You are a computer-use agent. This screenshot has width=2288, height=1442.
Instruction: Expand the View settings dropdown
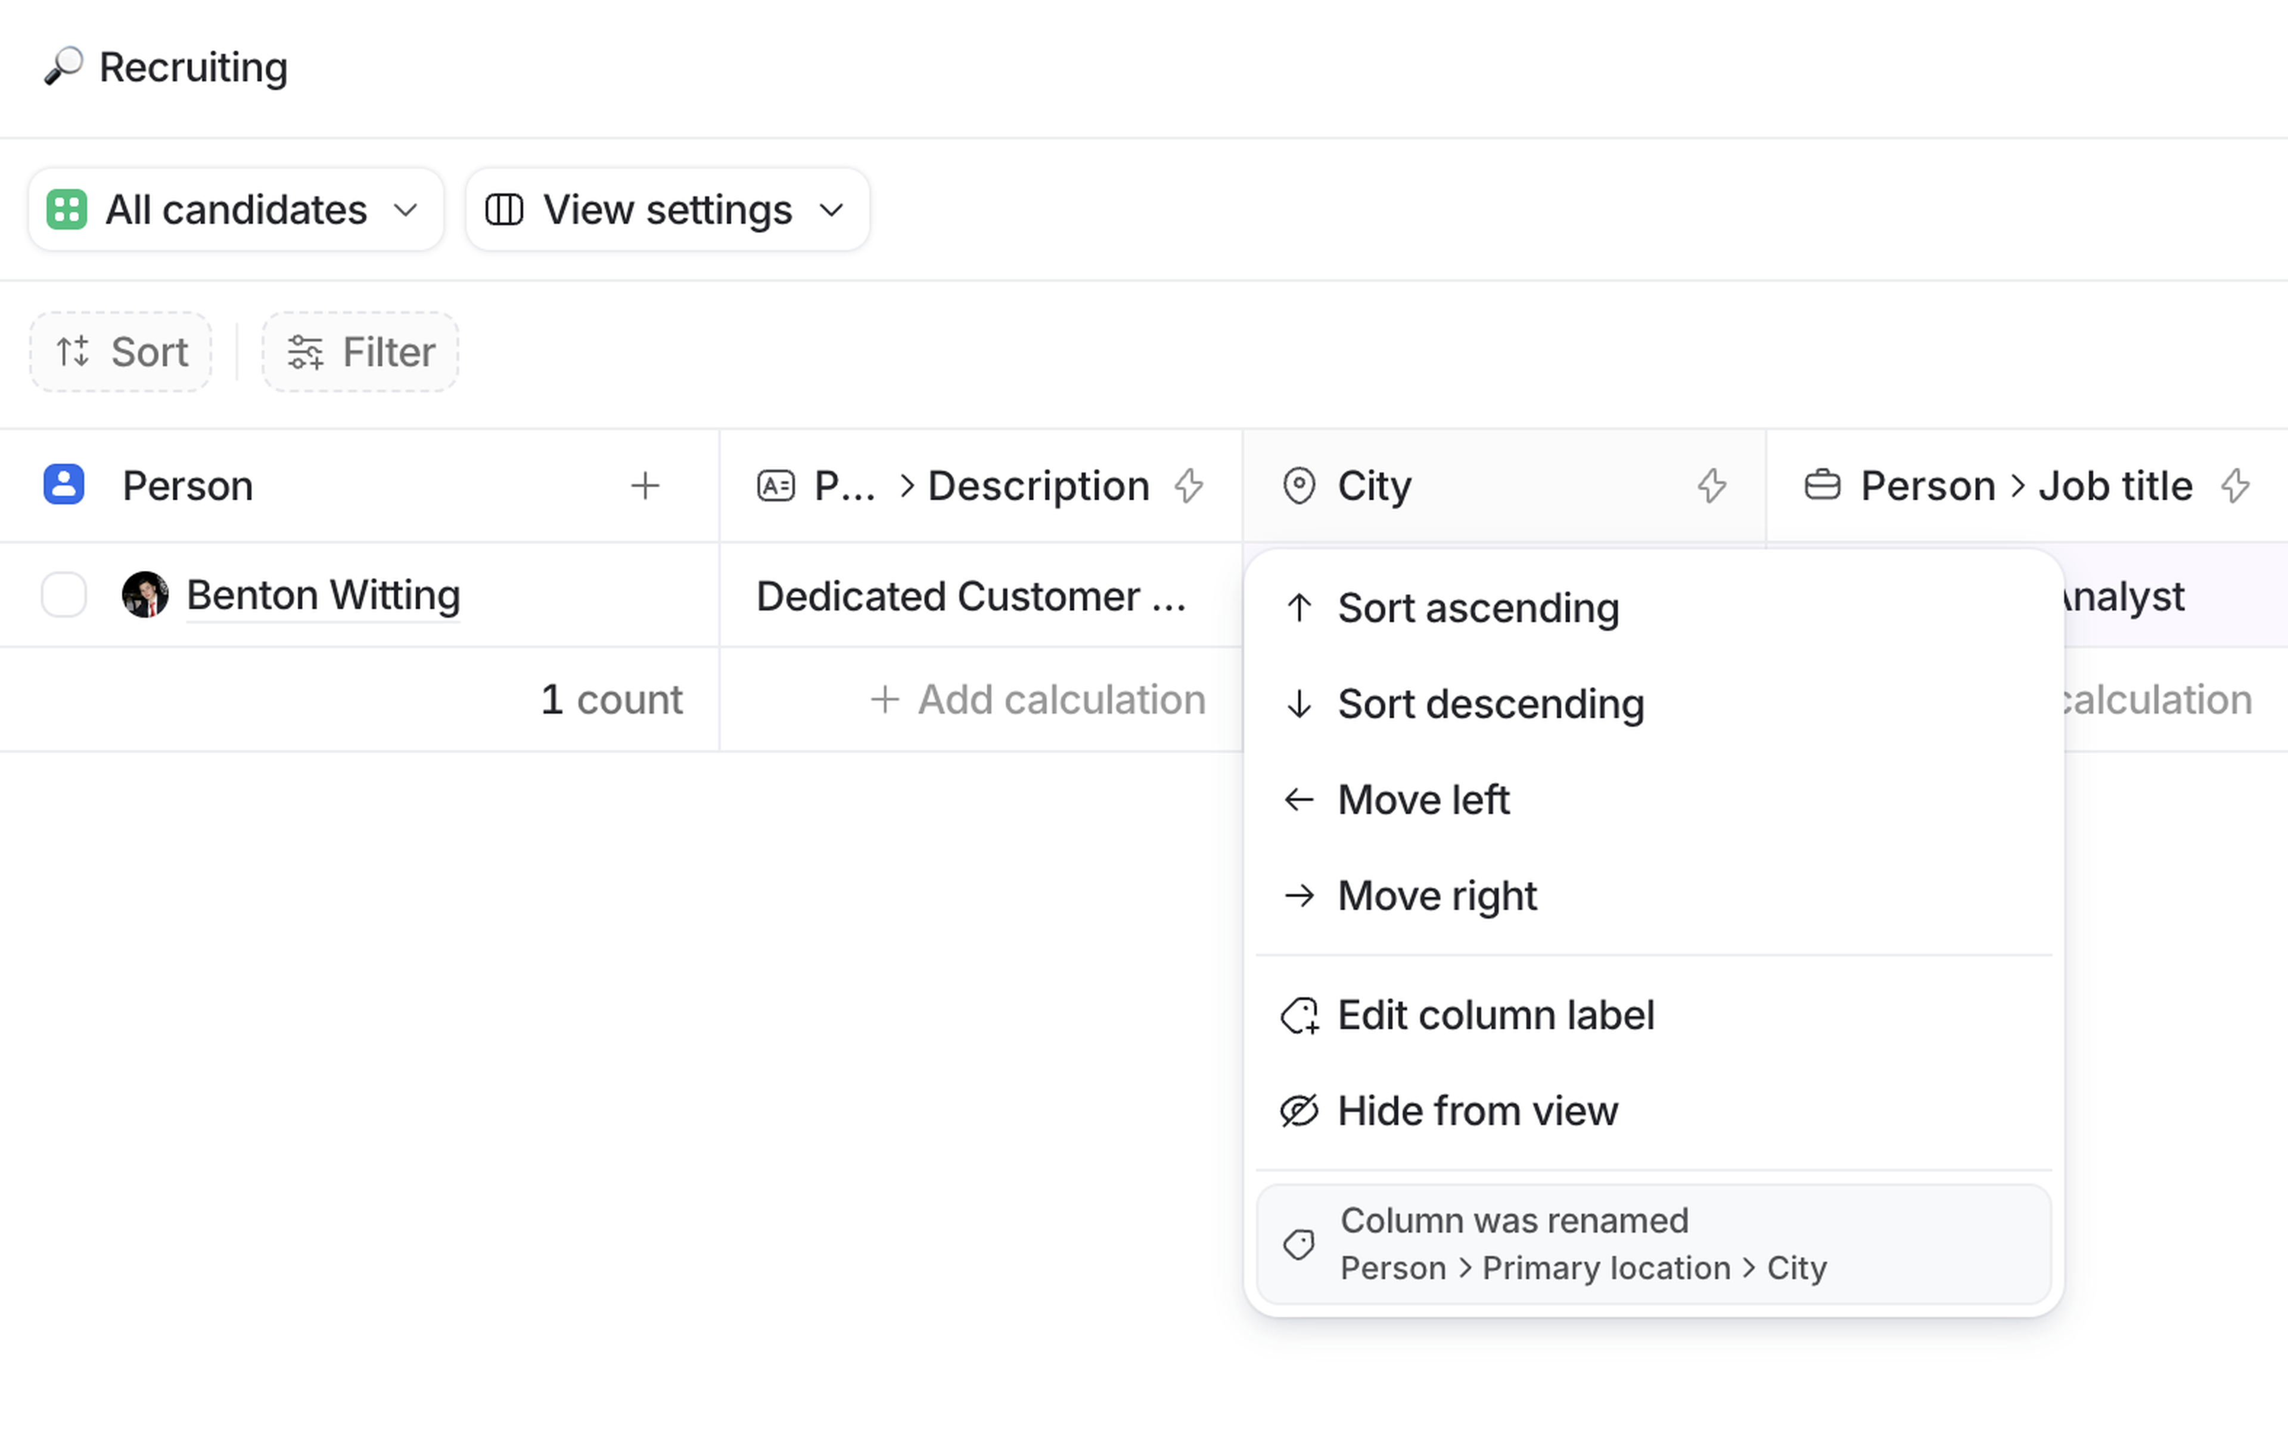point(667,210)
